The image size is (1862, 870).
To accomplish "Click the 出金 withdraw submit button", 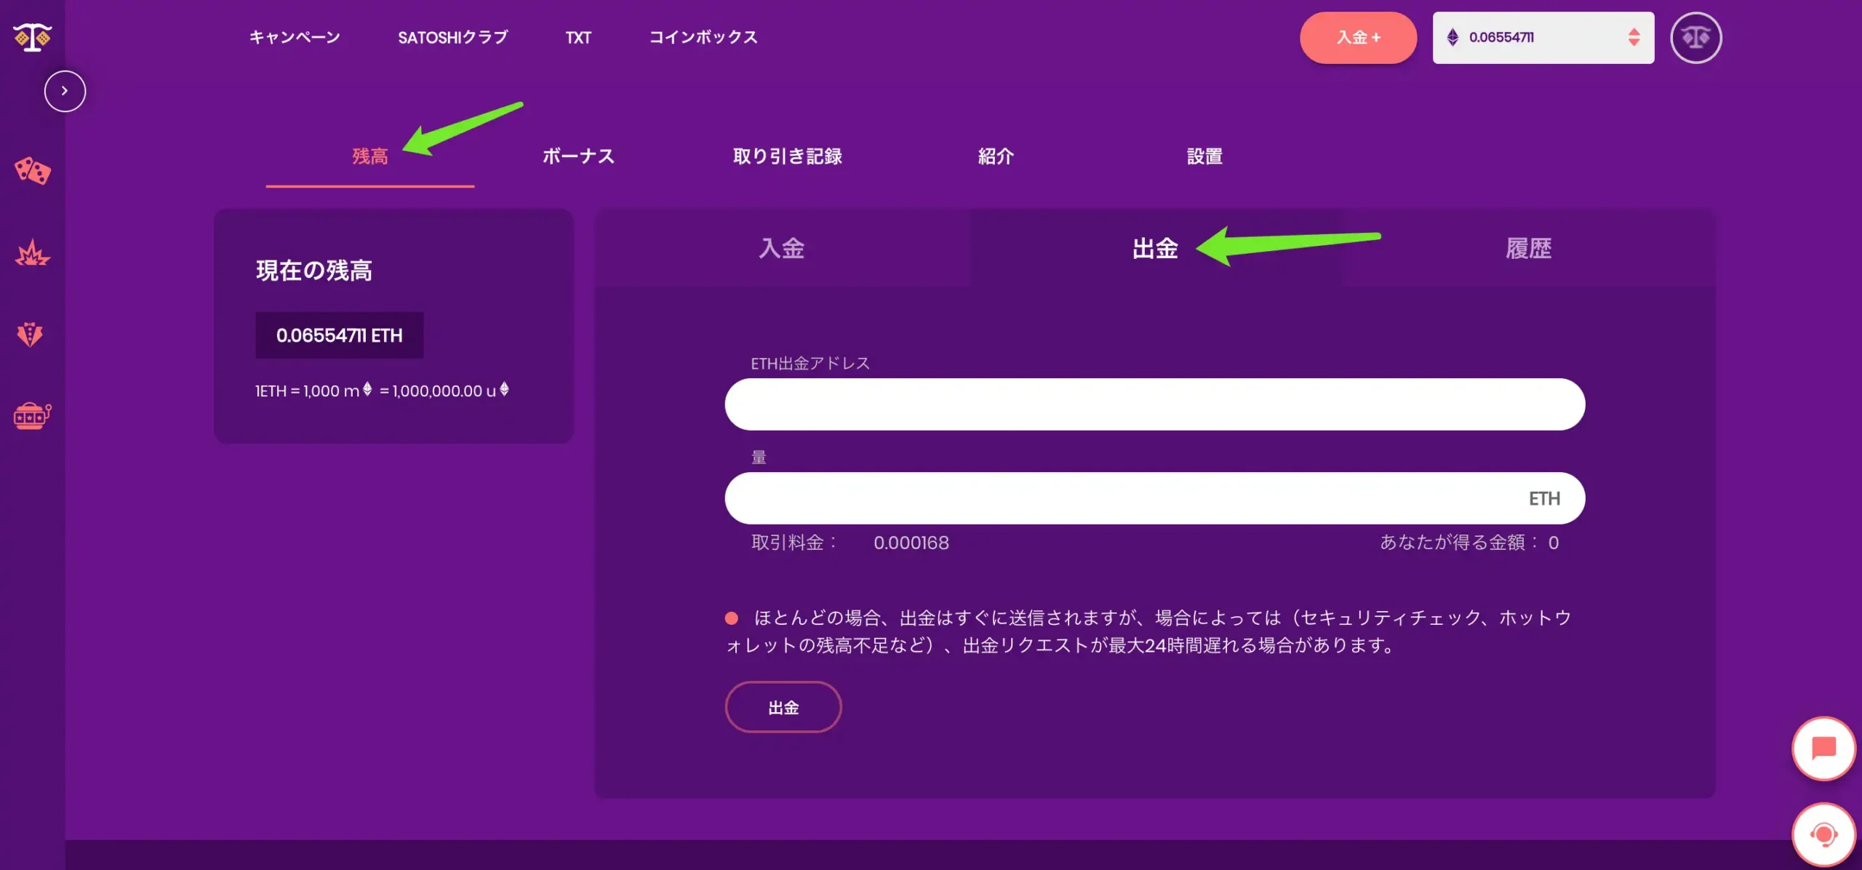I will tap(783, 707).
